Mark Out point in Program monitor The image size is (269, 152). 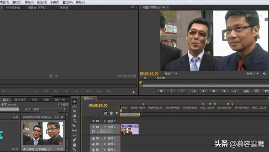(182, 91)
